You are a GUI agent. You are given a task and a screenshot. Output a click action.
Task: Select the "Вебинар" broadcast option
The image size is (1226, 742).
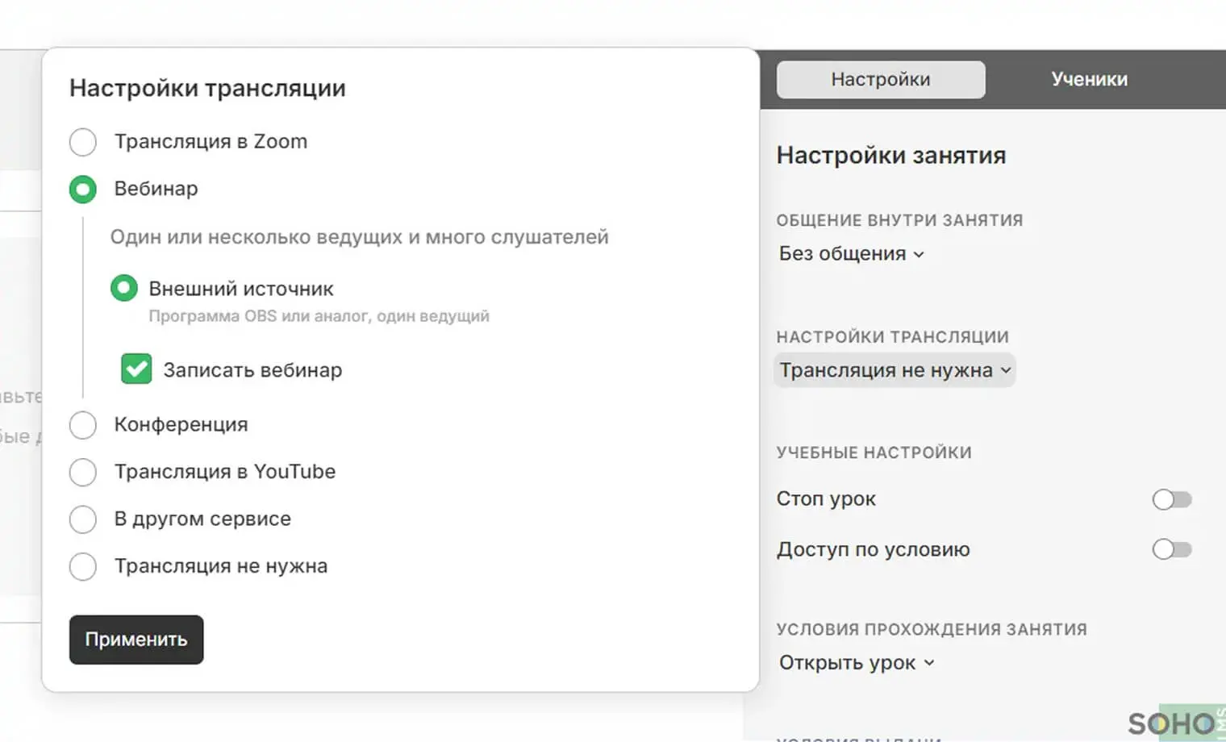pos(82,189)
